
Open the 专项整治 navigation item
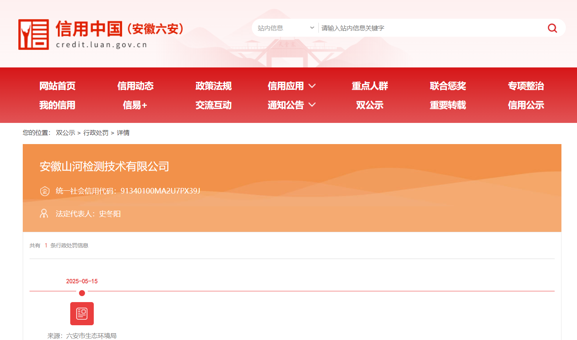(526, 86)
